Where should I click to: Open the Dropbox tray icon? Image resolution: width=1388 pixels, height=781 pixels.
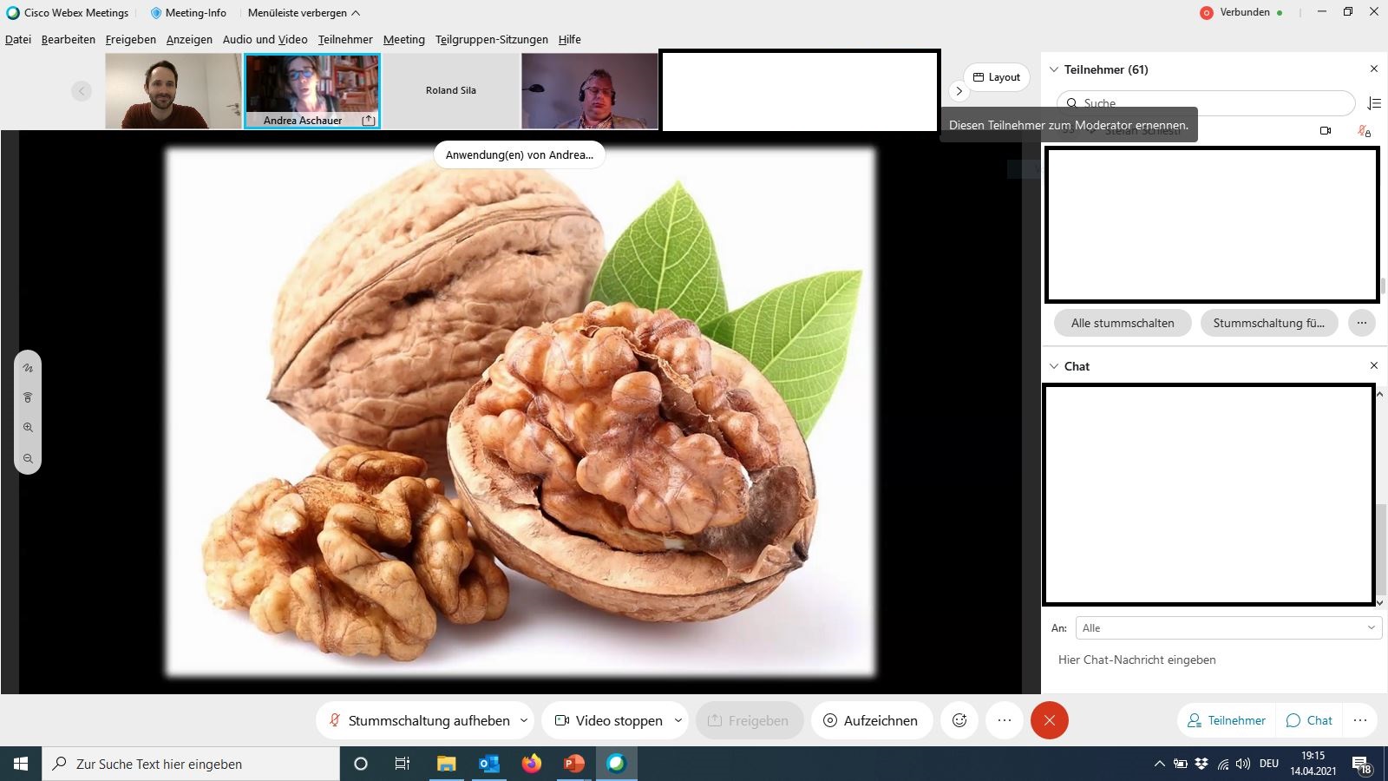[x=1201, y=764]
